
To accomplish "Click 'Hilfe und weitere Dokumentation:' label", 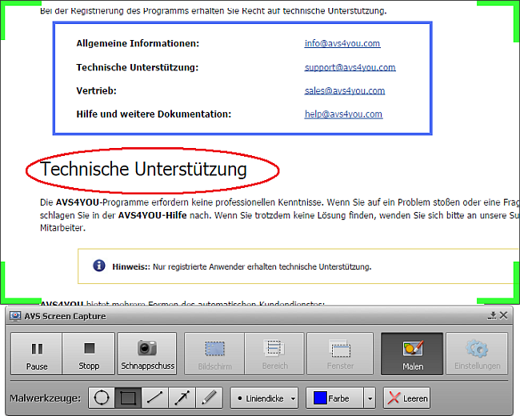I will (x=154, y=114).
